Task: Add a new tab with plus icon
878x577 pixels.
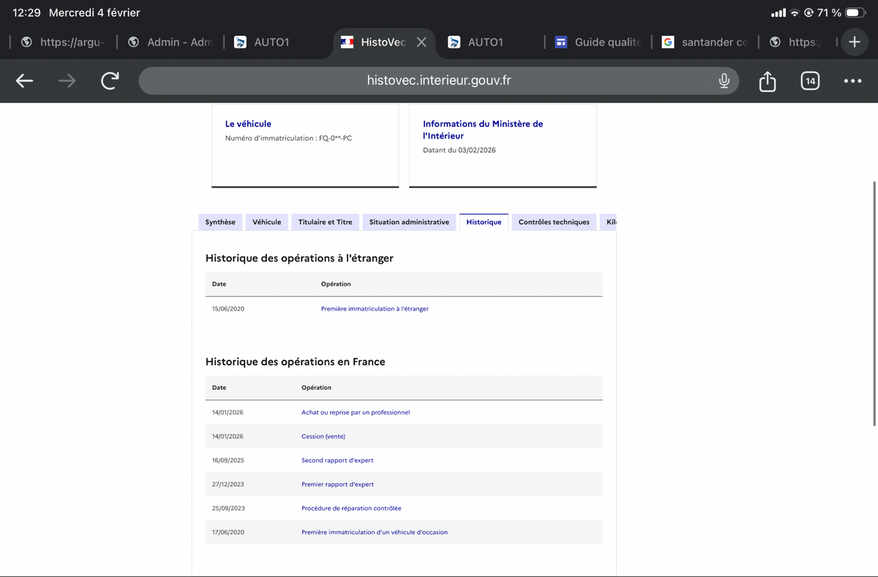Action: [854, 42]
